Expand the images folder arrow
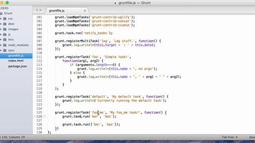The height and width of the screenshot is (143, 255). (x=1, y=29)
